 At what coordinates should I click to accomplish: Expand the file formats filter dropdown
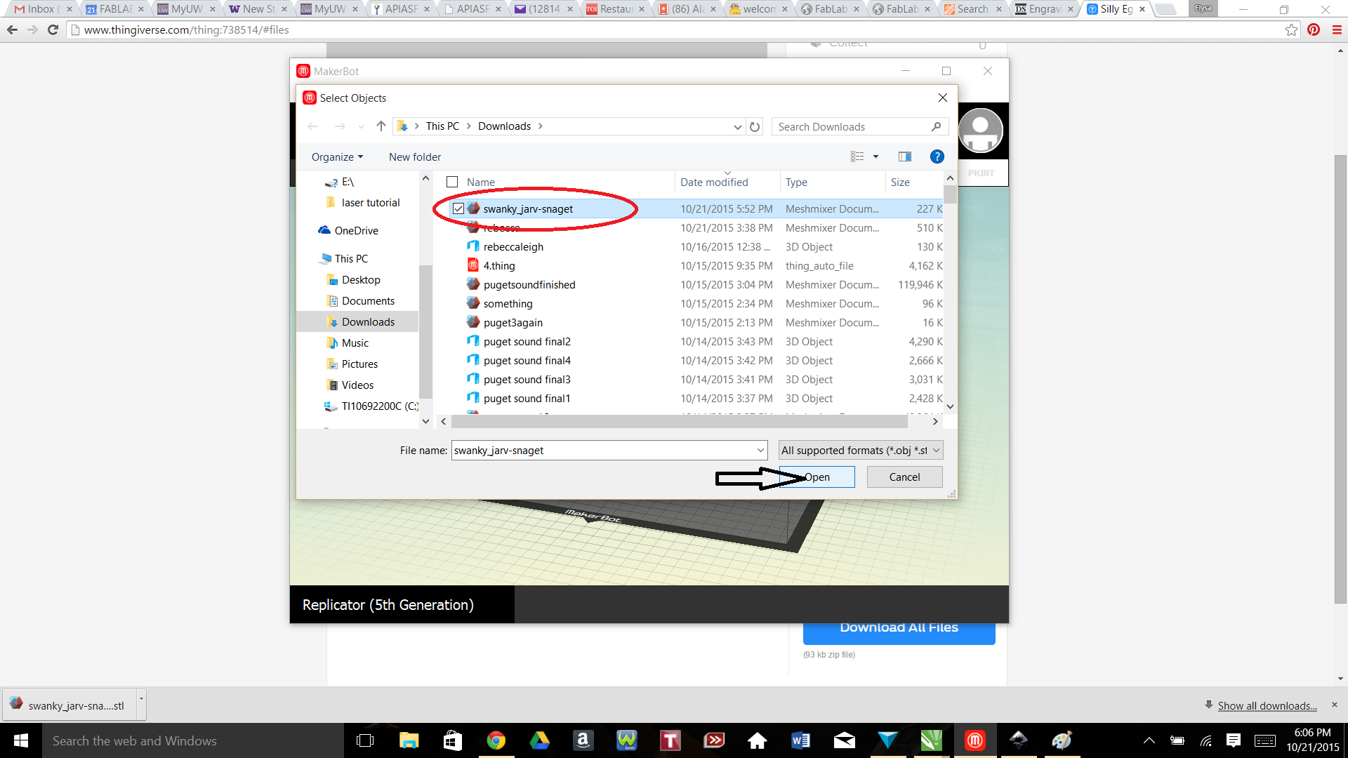(x=936, y=451)
